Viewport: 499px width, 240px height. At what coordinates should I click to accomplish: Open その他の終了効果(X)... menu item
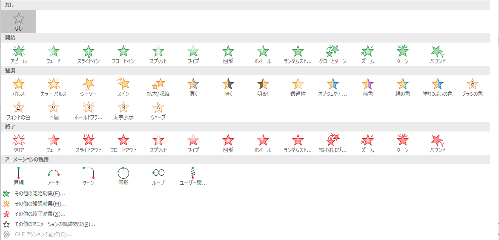(x=40, y=214)
